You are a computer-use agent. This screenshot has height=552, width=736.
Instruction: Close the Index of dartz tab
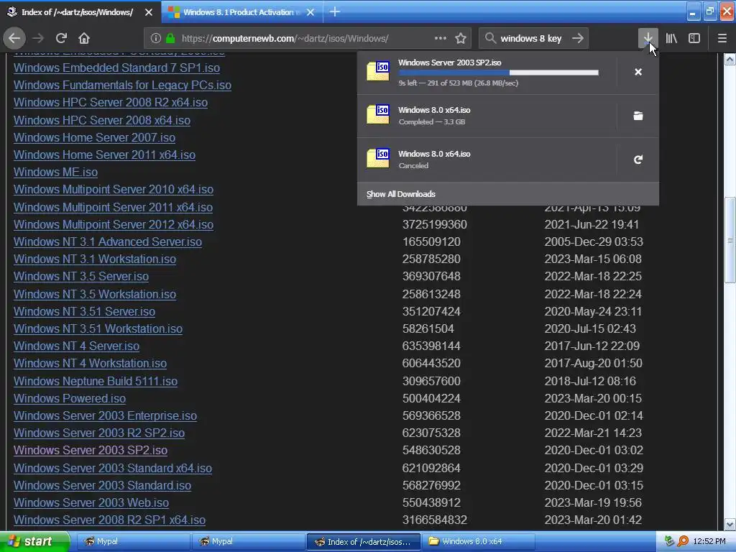click(x=149, y=12)
